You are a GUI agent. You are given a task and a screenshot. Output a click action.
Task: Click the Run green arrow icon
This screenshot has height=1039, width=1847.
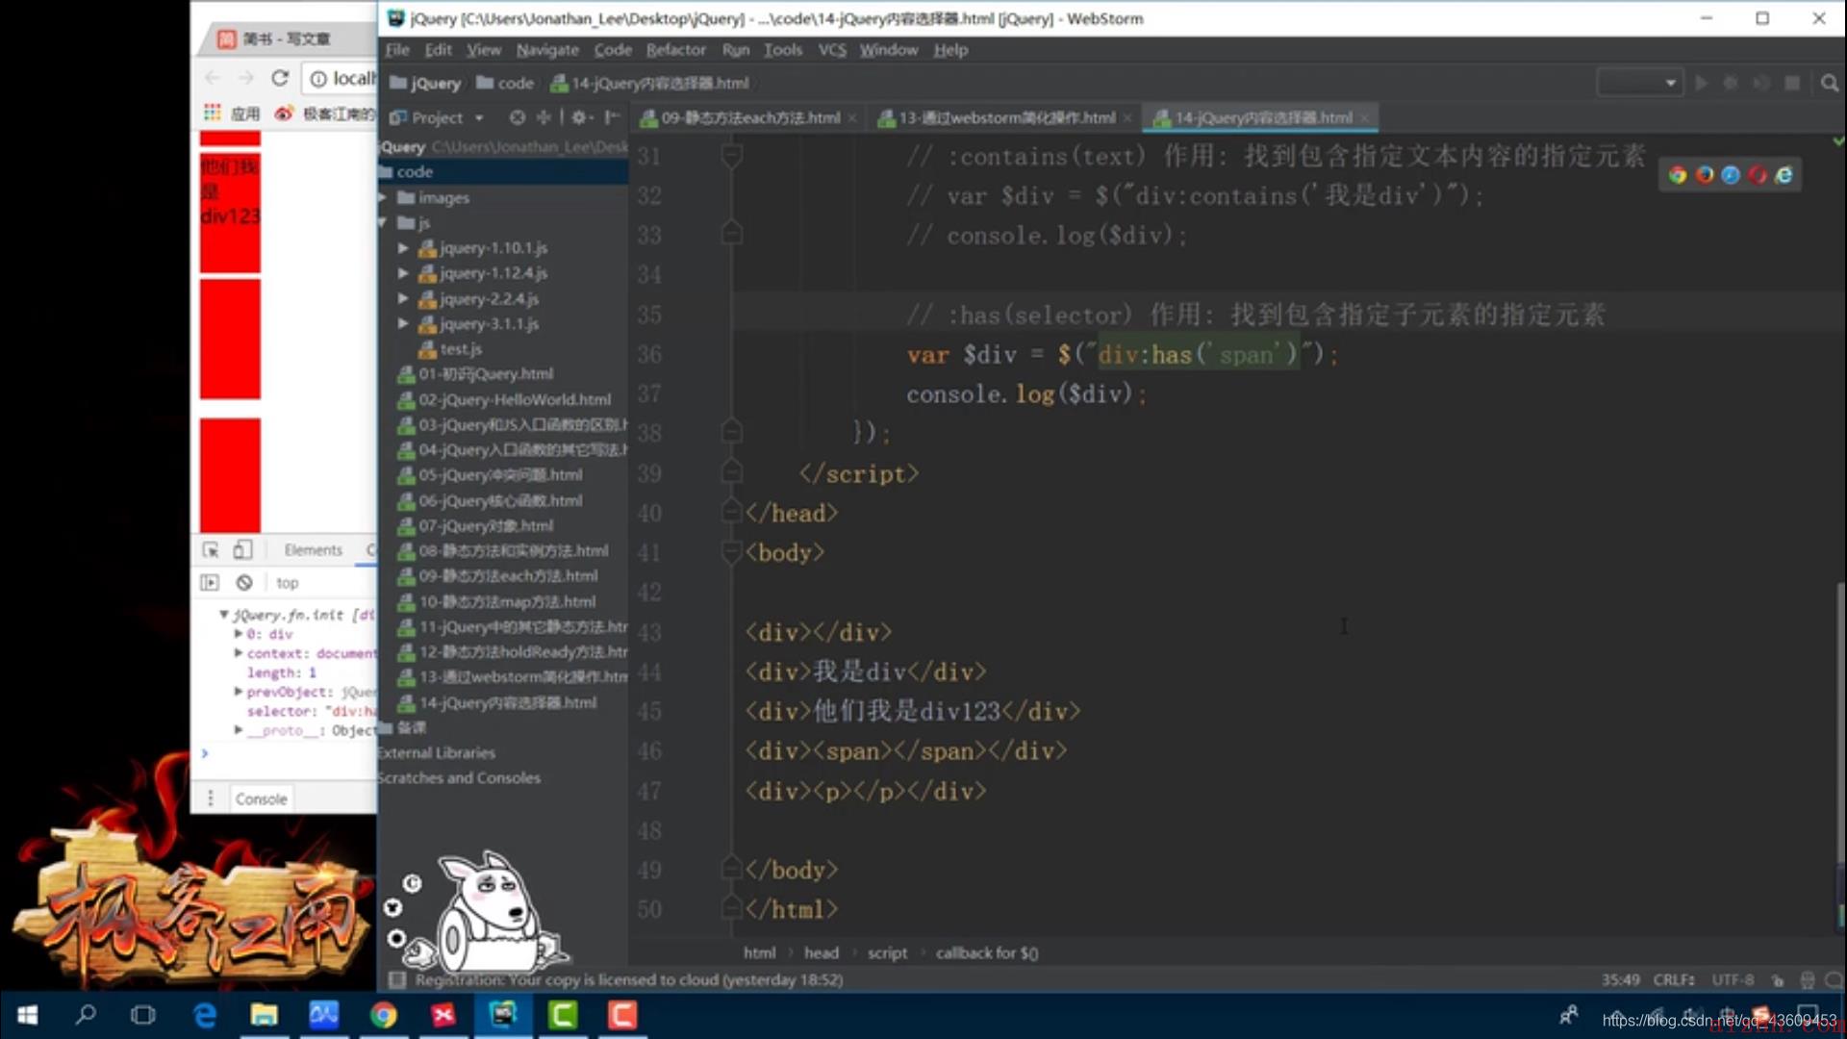pyautogui.click(x=1701, y=83)
